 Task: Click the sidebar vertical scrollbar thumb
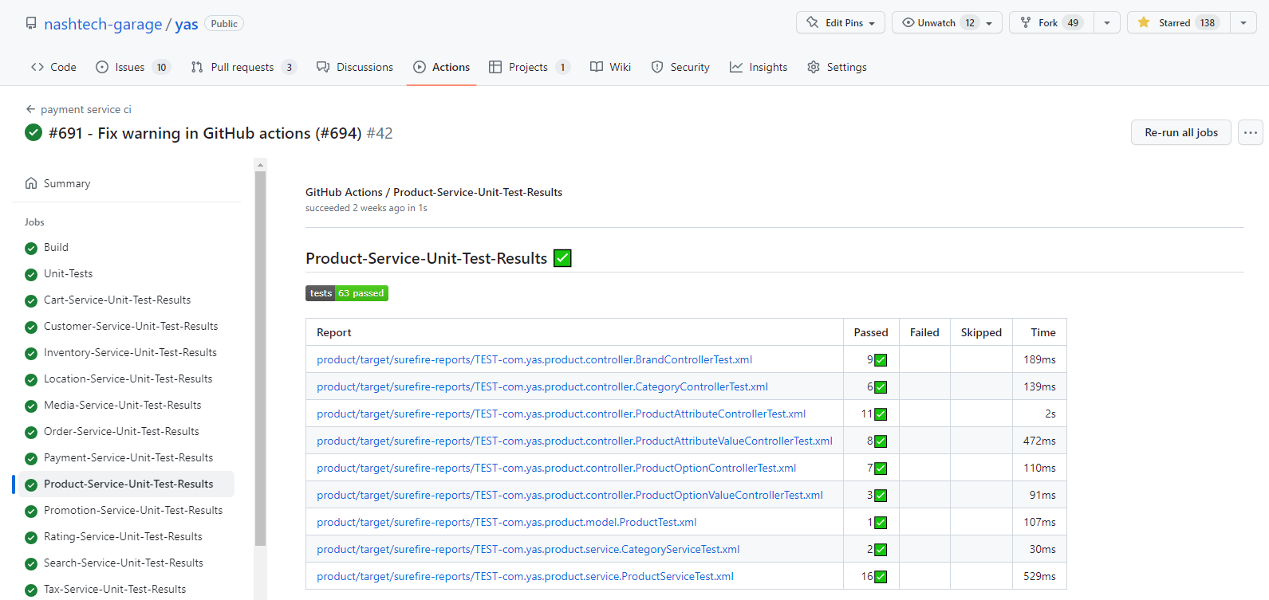click(260, 359)
